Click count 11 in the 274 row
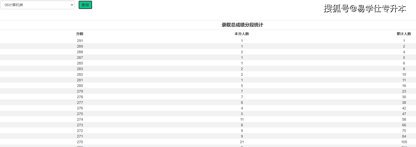The image size is (416, 147). pyautogui.click(x=242, y=119)
